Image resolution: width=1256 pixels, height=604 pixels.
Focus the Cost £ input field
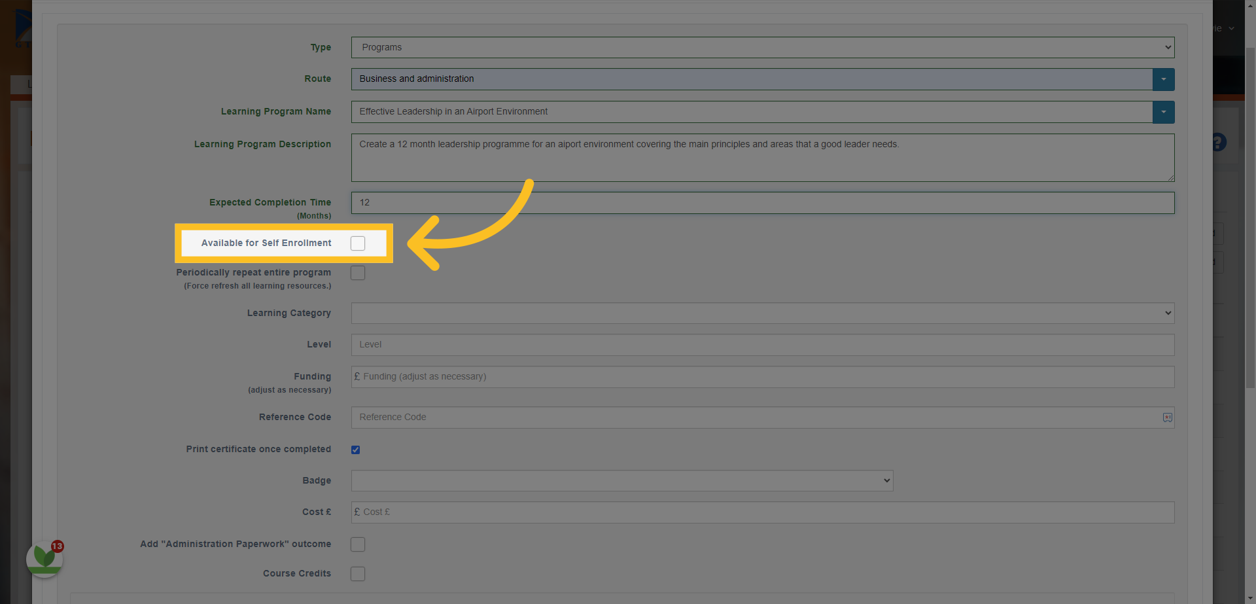[763, 512]
